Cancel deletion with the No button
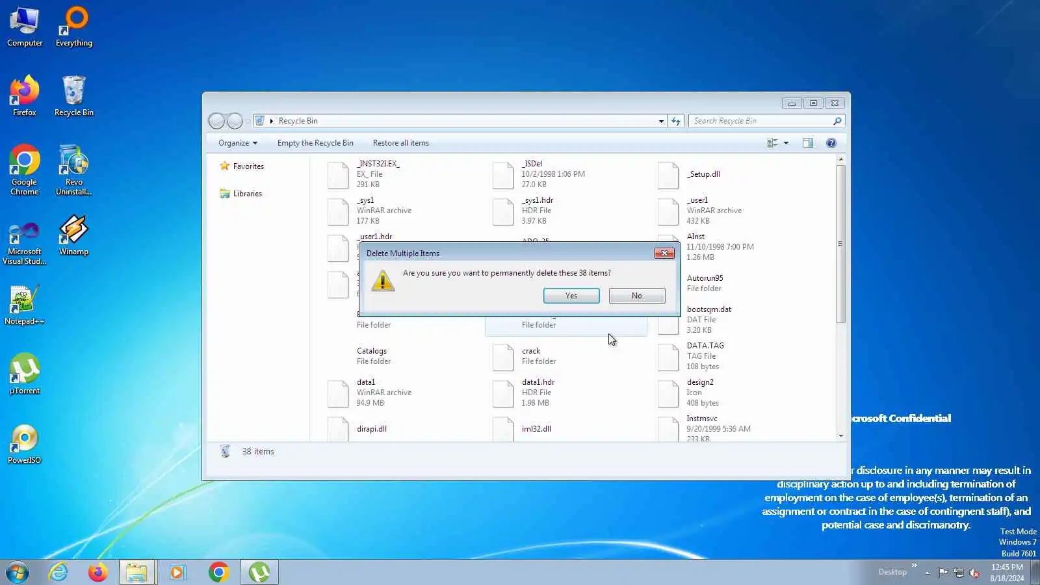The width and height of the screenshot is (1040, 585). click(x=637, y=296)
